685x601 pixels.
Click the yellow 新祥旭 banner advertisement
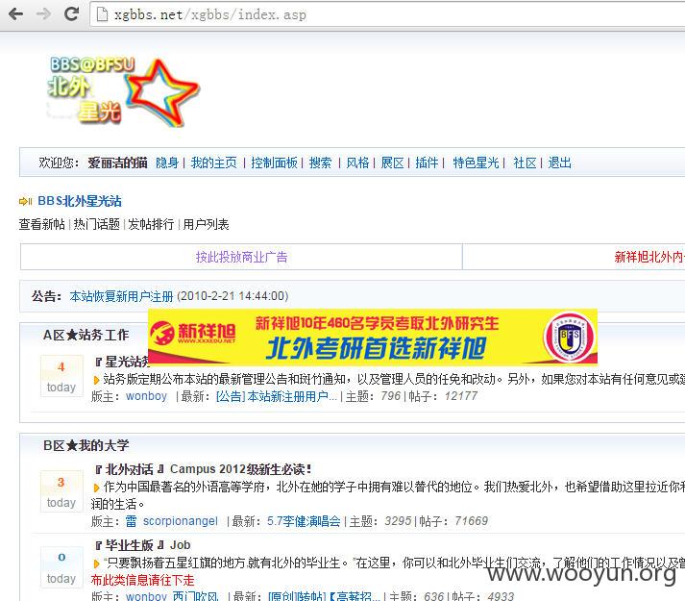(x=372, y=337)
